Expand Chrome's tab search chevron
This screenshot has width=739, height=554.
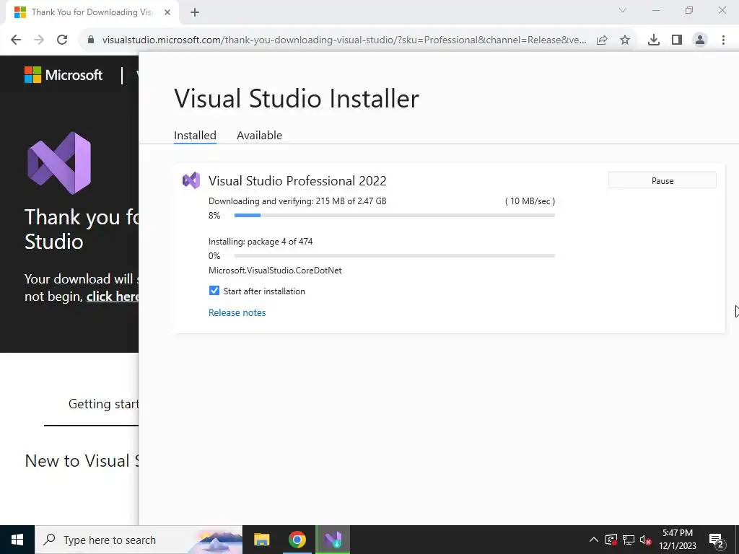(x=623, y=10)
